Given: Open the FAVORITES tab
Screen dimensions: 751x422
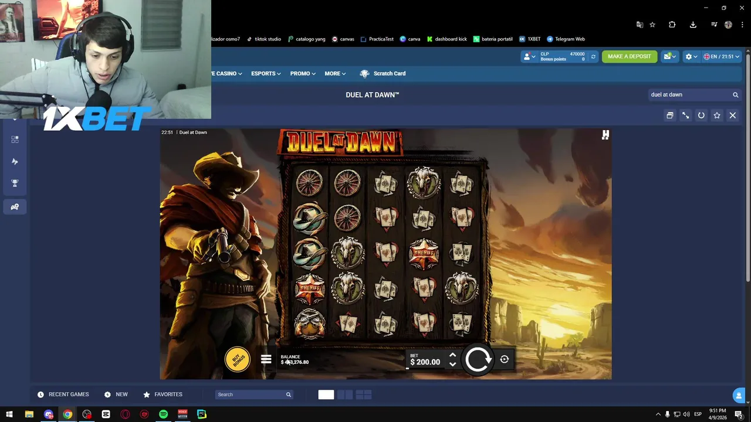Looking at the screenshot, I should [x=163, y=394].
